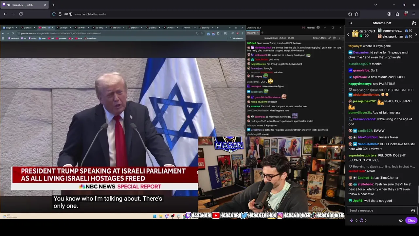Bookmark this page with star icon
This screenshot has height=236, width=419.
point(356,14)
